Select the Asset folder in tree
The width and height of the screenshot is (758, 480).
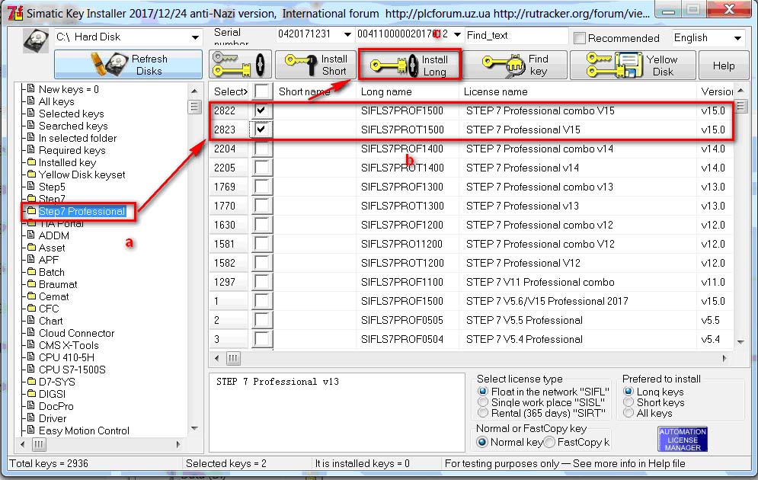point(52,248)
